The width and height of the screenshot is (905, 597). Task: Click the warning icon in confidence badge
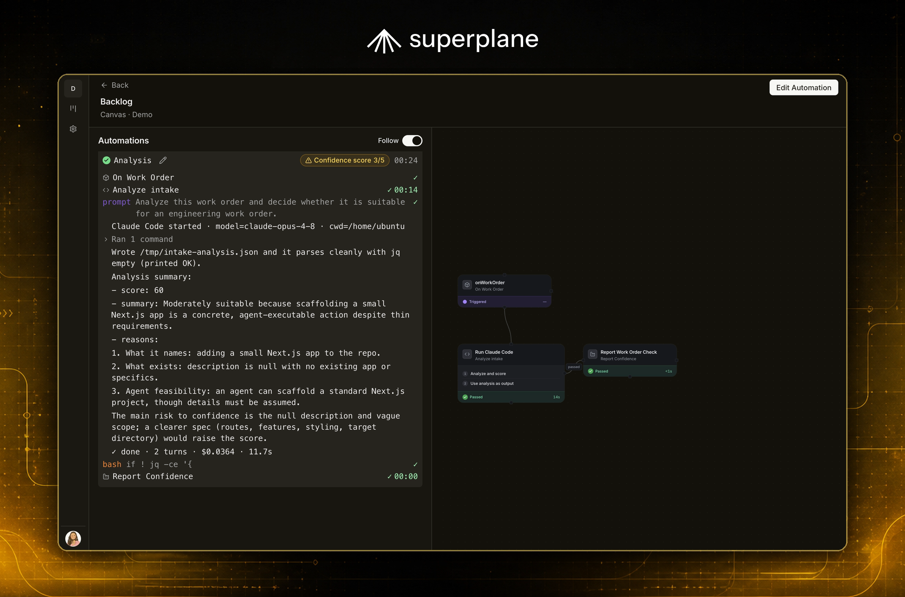309,160
